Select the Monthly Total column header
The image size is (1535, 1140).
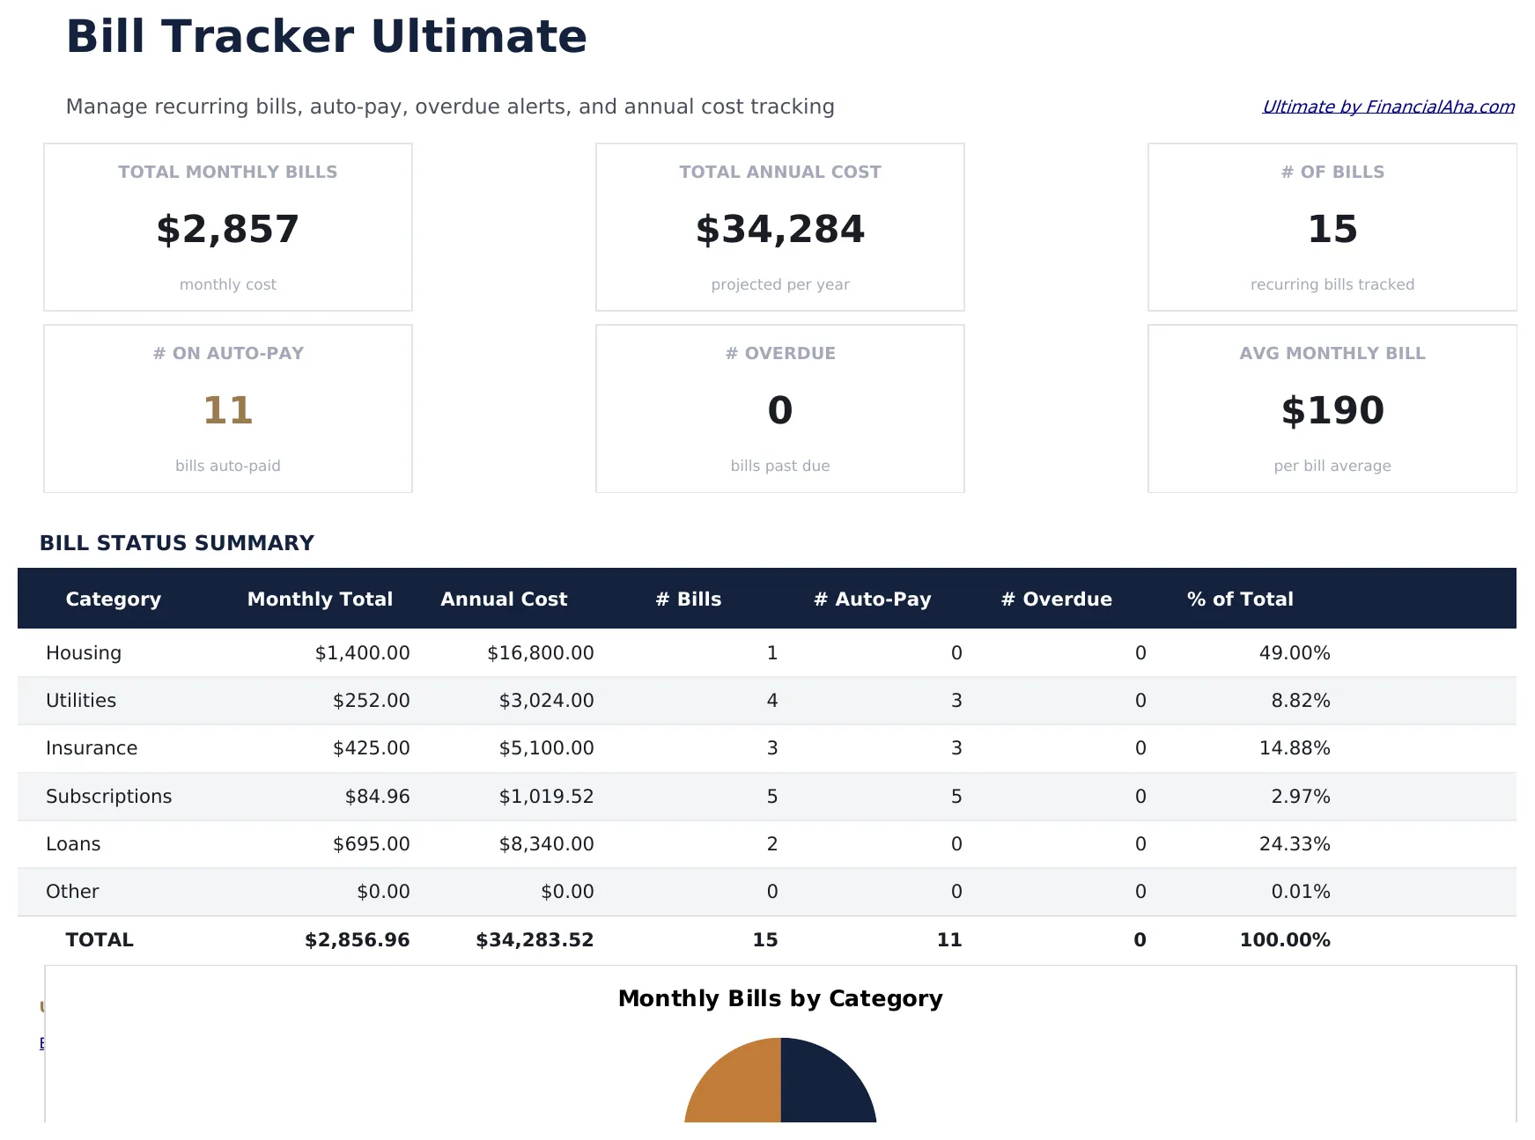[x=320, y=599]
